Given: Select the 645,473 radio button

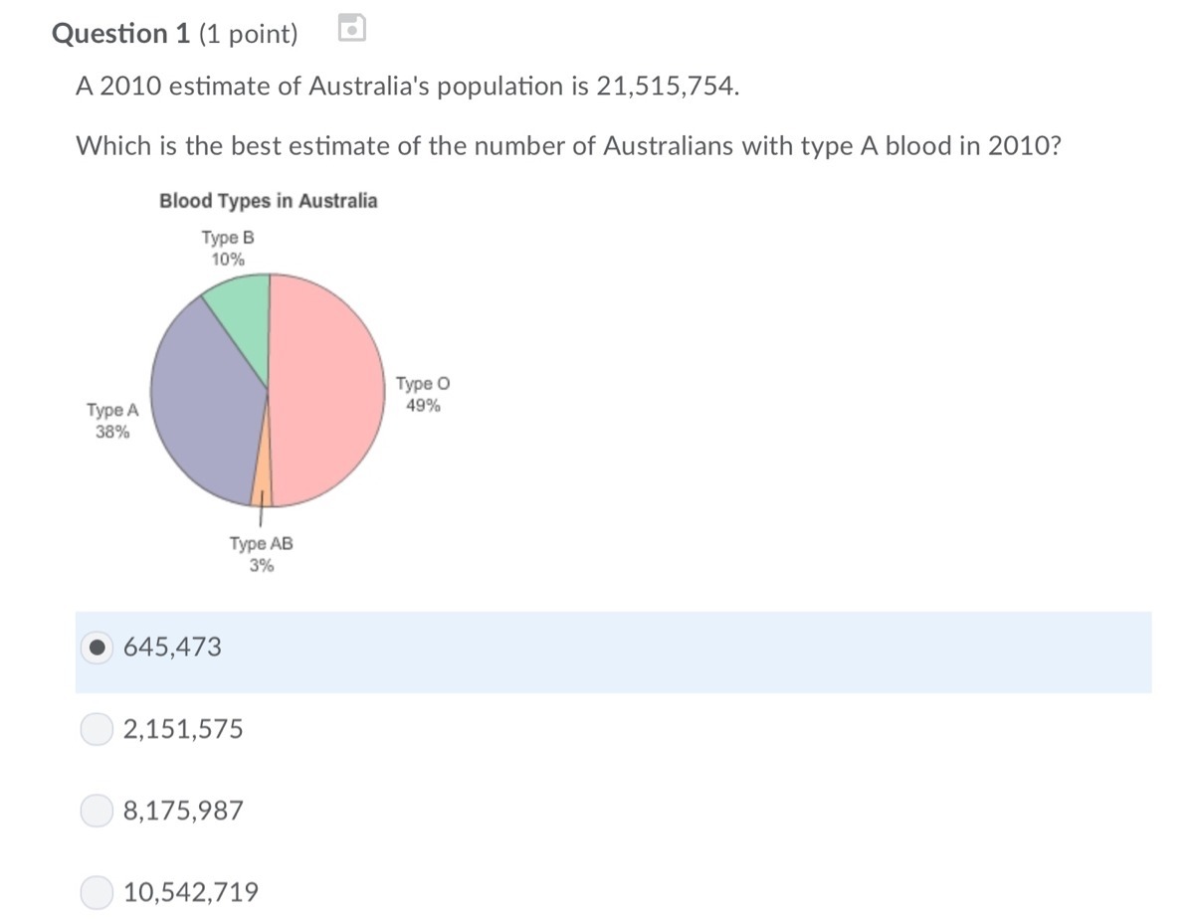Looking at the screenshot, I should click(x=97, y=647).
